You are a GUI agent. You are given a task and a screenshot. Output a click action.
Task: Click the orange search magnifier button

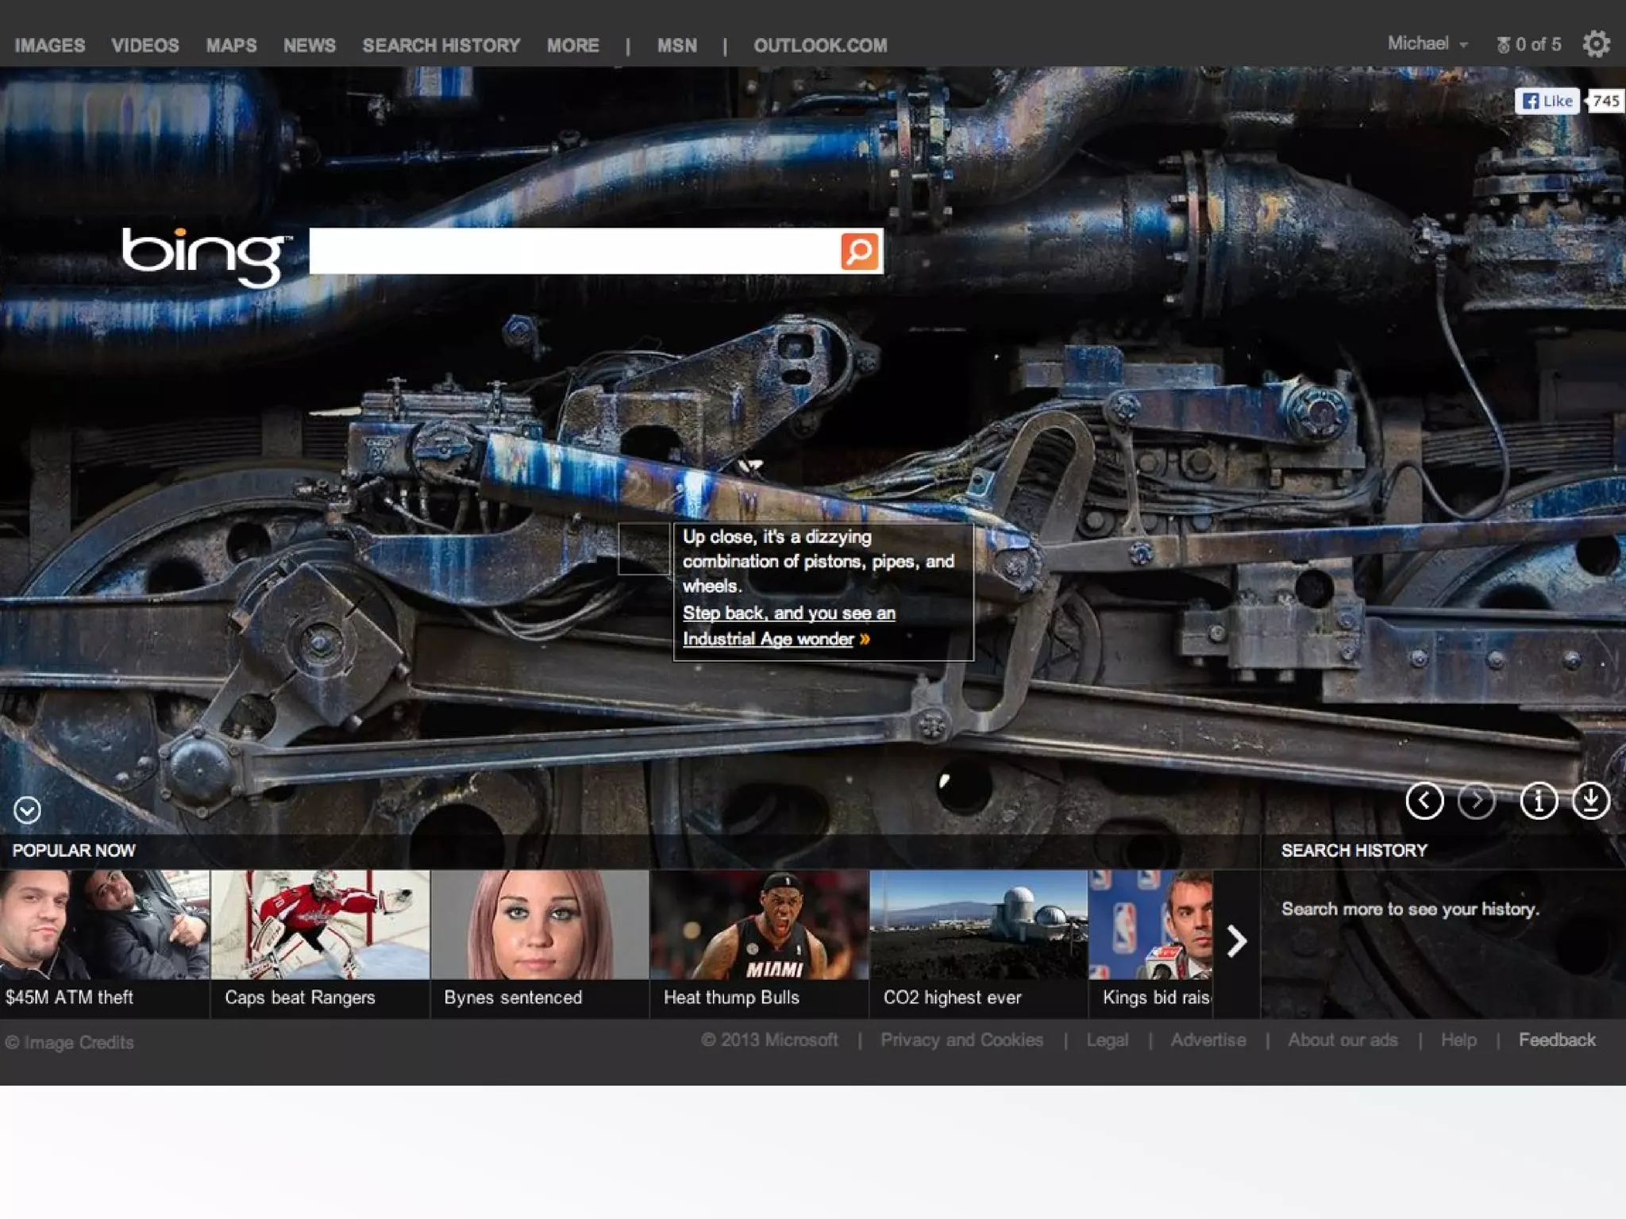859,252
